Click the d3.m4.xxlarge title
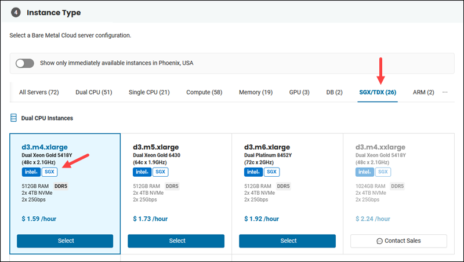This screenshot has width=464, height=262. [x=380, y=147]
